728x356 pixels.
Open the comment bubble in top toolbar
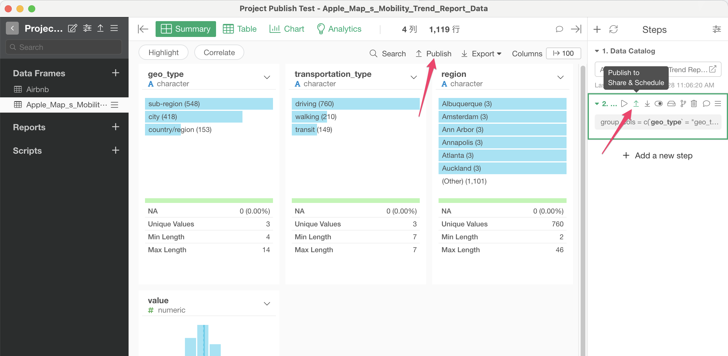point(559,29)
